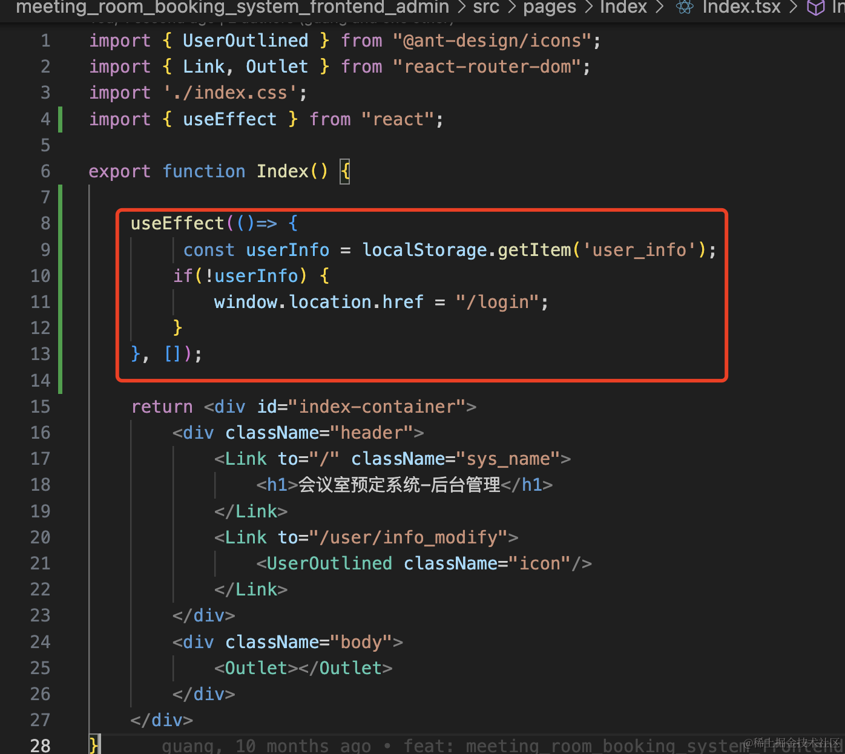The height and width of the screenshot is (754, 845).
Task: Select the meeting_room_booking_system_frontend_admin breadcrumb
Action: 232,7
